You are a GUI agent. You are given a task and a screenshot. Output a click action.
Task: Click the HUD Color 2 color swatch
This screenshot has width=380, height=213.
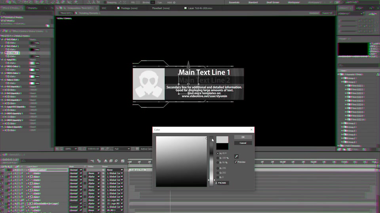32,77
